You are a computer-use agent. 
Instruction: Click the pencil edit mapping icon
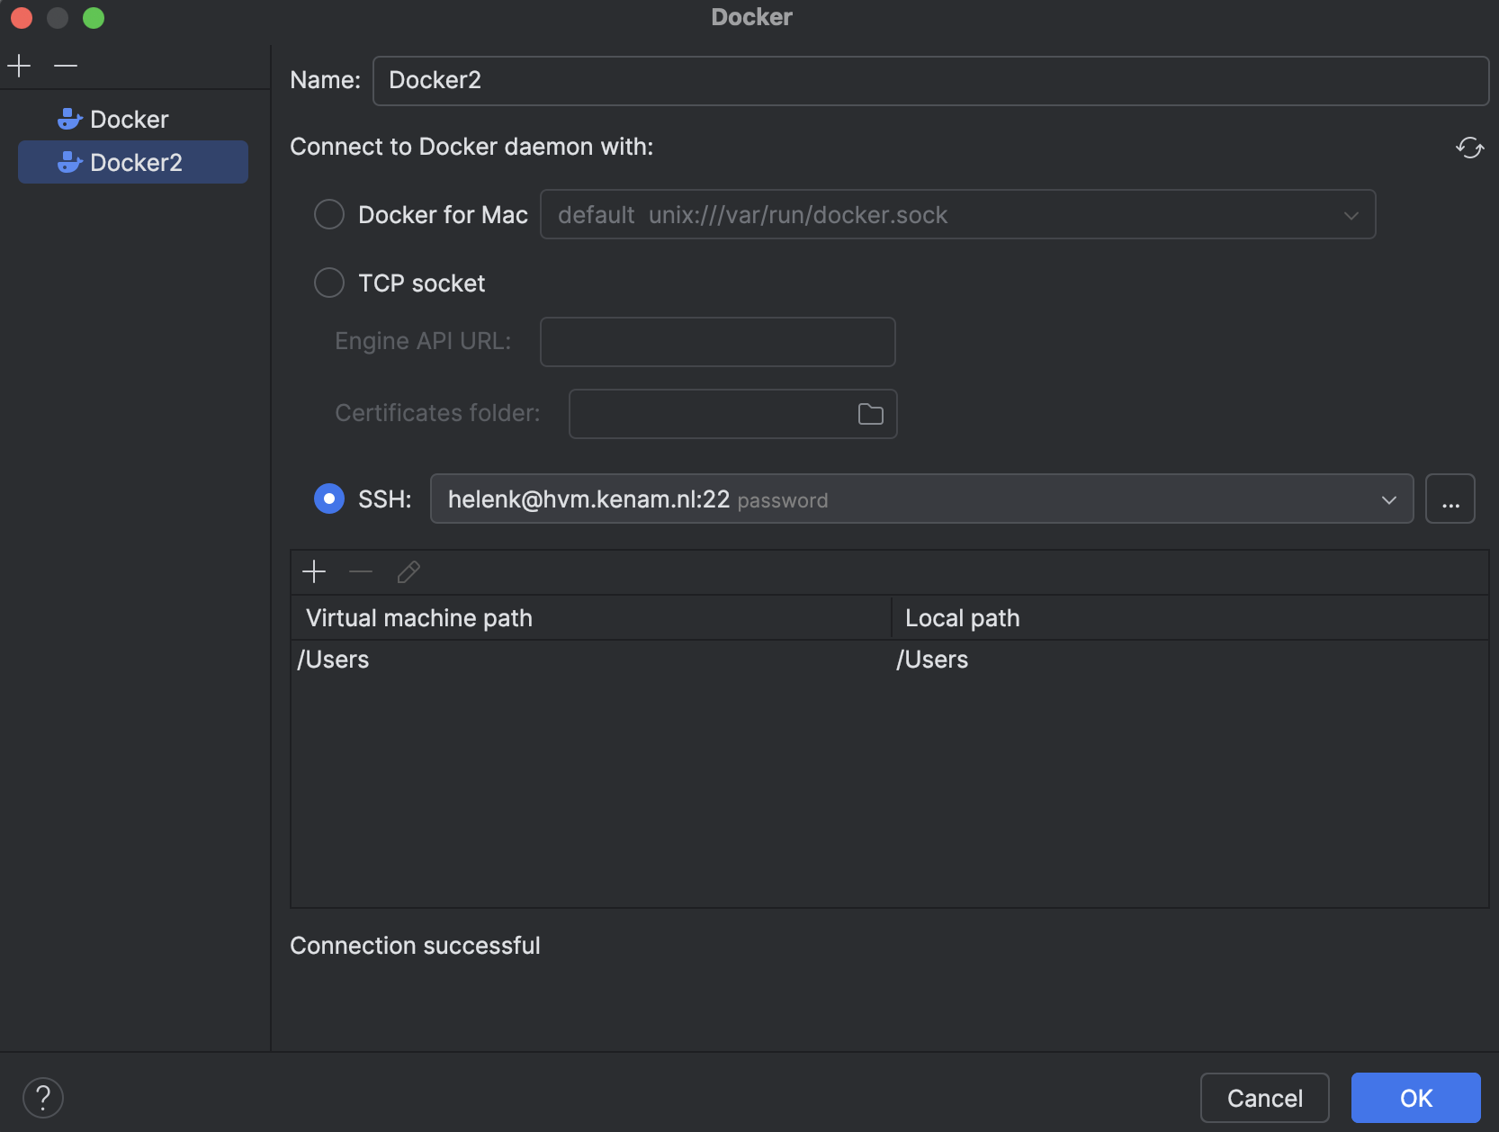(x=408, y=572)
